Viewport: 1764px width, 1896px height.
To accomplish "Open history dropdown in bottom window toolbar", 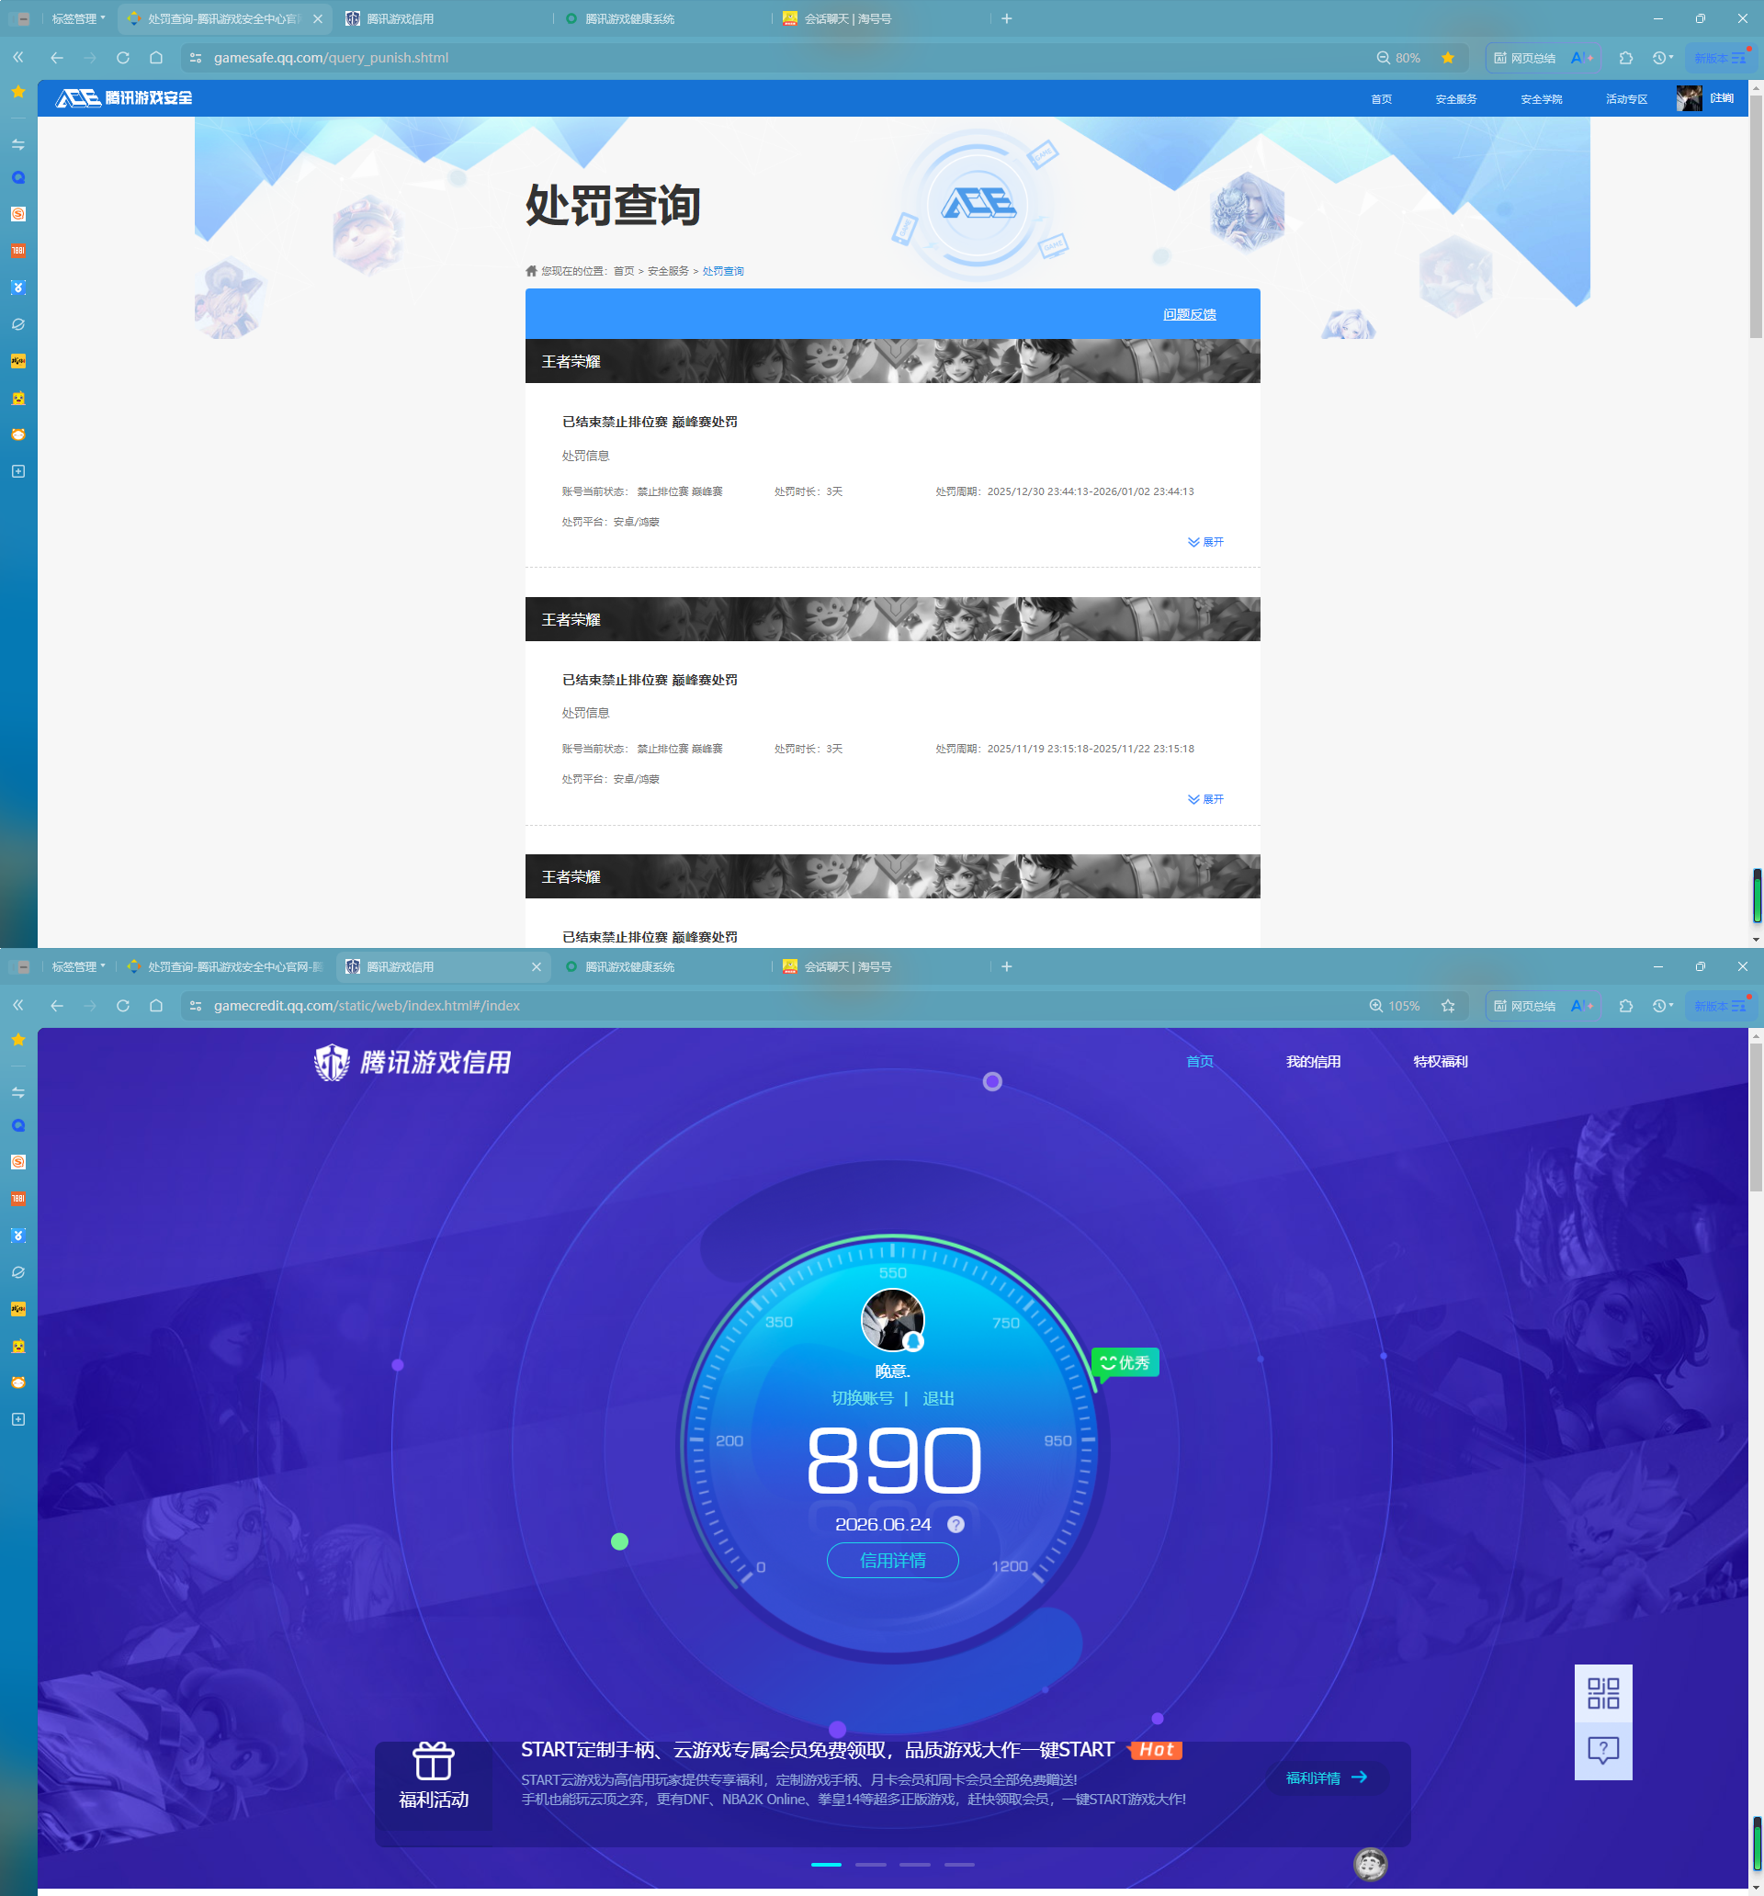I will click(x=1663, y=1005).
